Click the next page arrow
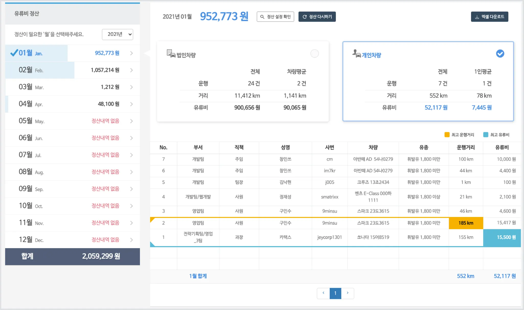Image resolution: width=524 pixels, height=310 pixels. point(347,293)
